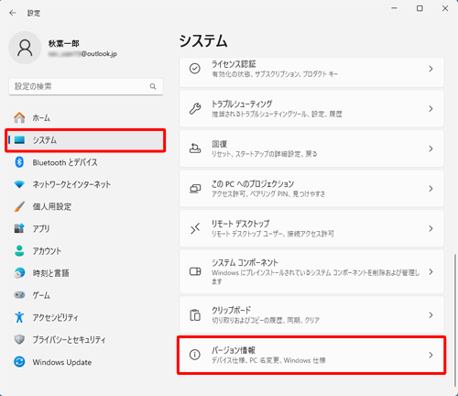
Task: Click the back arrow in Settings header
Action: point(13,13)
